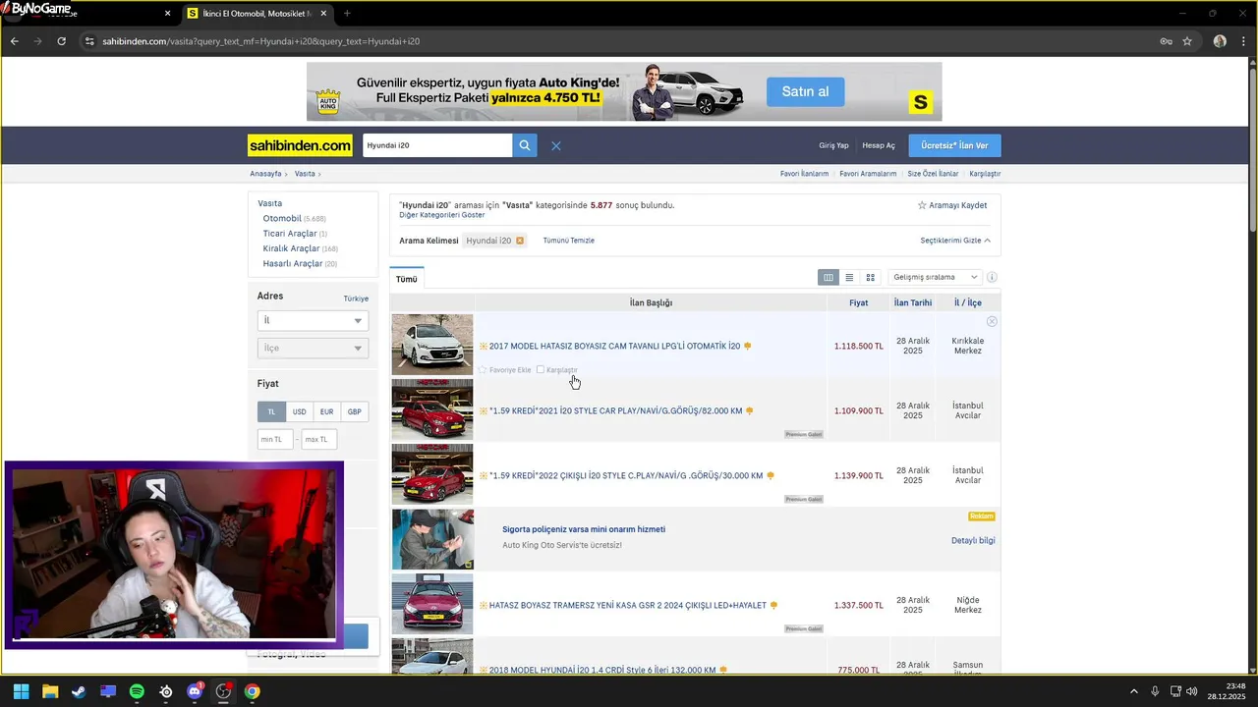1258x707 pixels.
Task: Tick the Karşılaştır checkbox on first listing
Action: 540,370
